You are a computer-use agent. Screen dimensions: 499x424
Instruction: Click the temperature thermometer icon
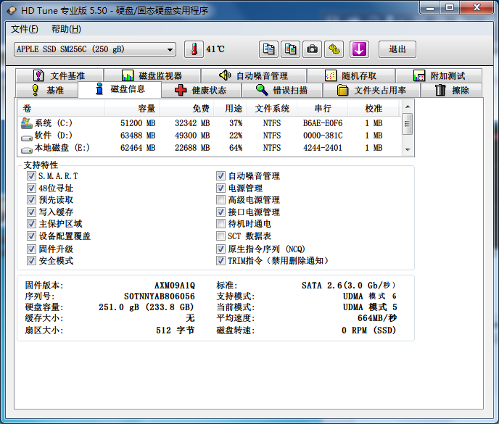click(194, 49)
